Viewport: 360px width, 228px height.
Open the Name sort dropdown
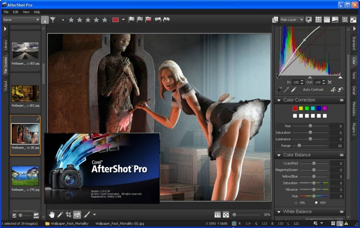pyautogui.click(x=21, y=20)
